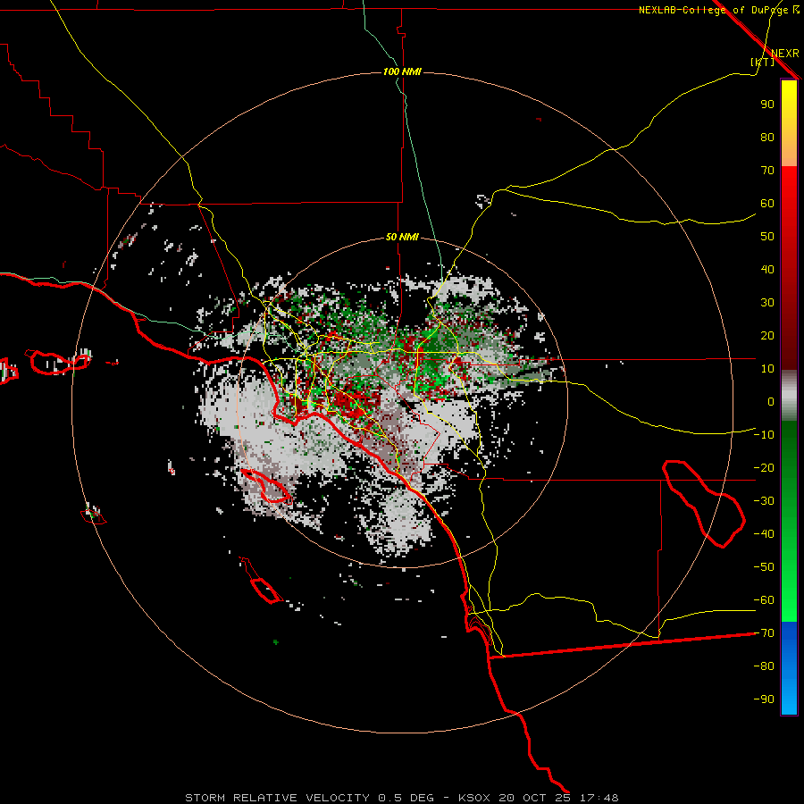Click the 40 value on the velocity scale

[x=767, y=270]
